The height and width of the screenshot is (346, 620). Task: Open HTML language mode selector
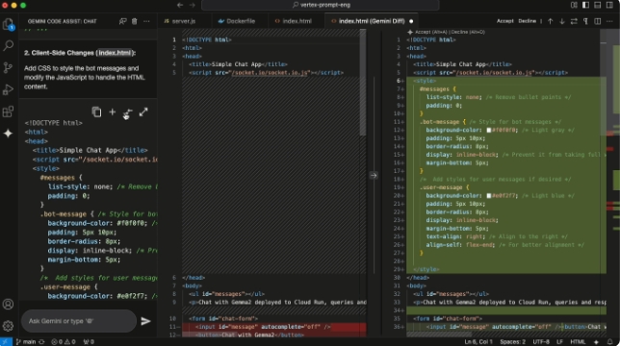pos(578,341)
